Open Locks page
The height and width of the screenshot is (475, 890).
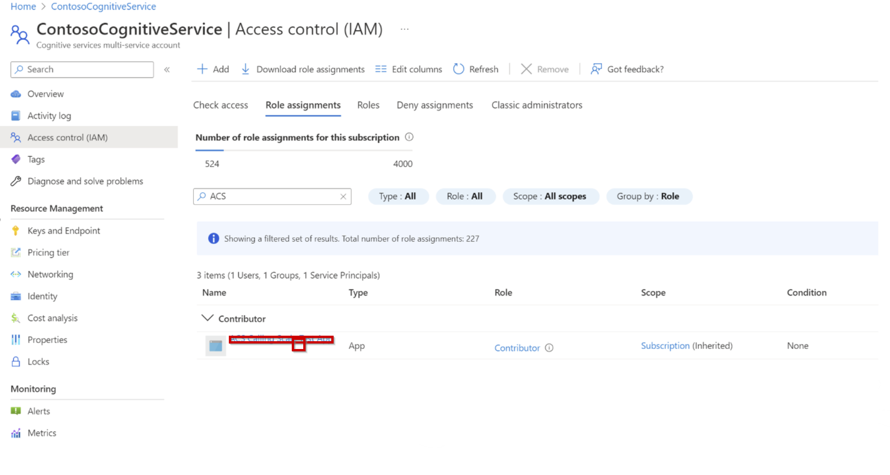tap(38, 361)
